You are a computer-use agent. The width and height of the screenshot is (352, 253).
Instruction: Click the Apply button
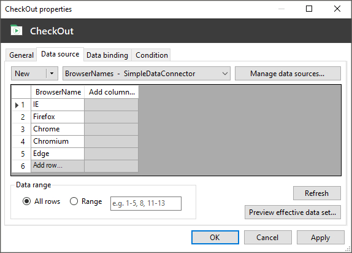[321, 237]
